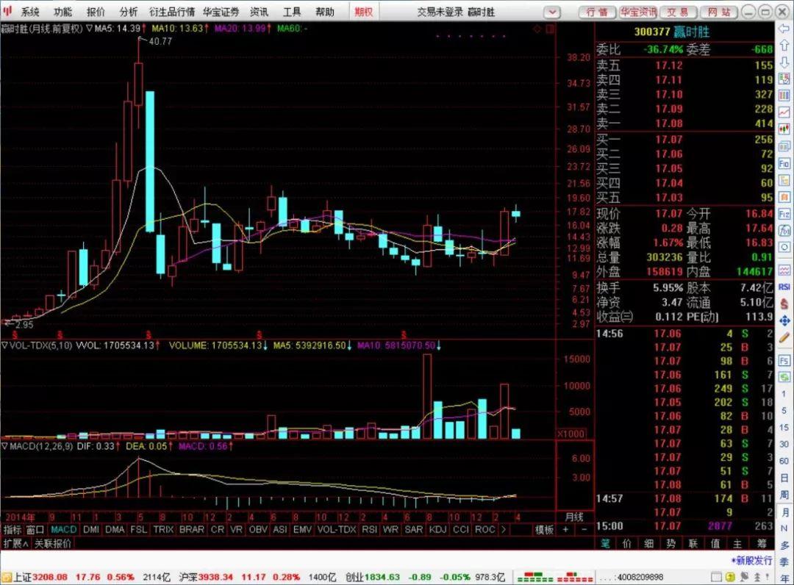Open the 指标 indicator selector
Viewport: 794px width, 585px height.
(x=12, y=530)
